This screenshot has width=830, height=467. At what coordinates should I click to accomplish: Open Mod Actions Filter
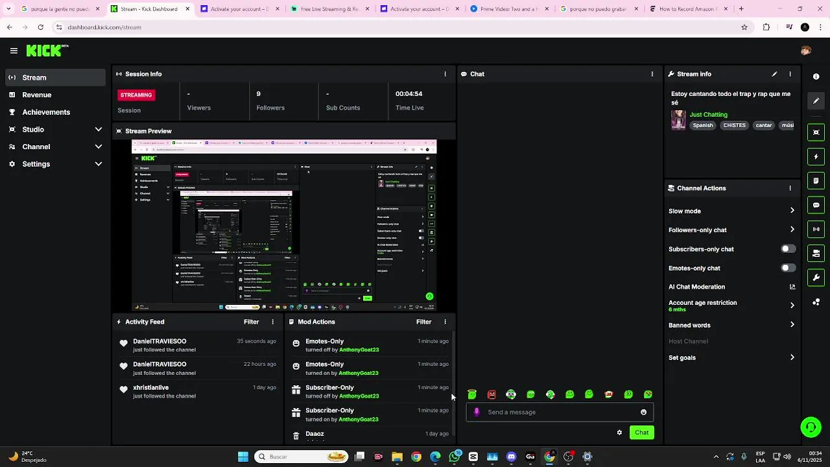pos(423,322)
